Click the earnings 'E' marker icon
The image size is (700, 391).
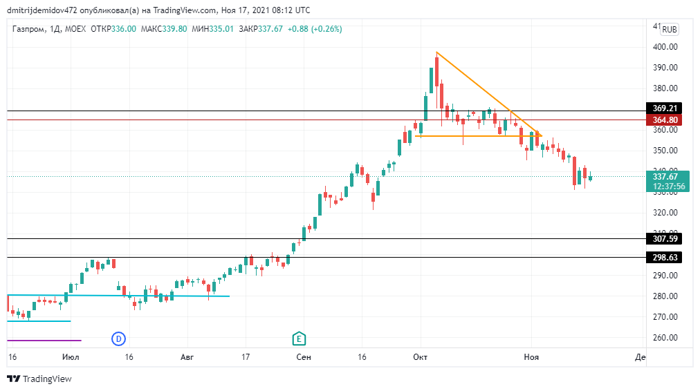pyautogui.click(x=299, y=338)
